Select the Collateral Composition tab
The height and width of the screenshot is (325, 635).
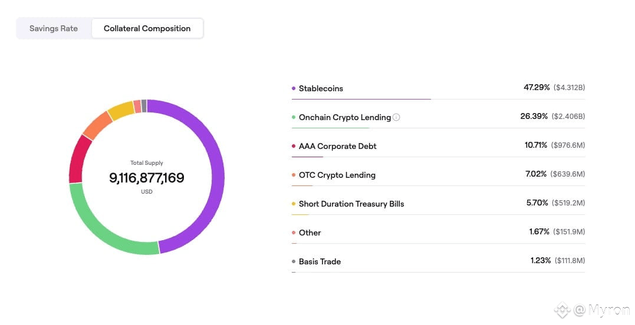147,28
